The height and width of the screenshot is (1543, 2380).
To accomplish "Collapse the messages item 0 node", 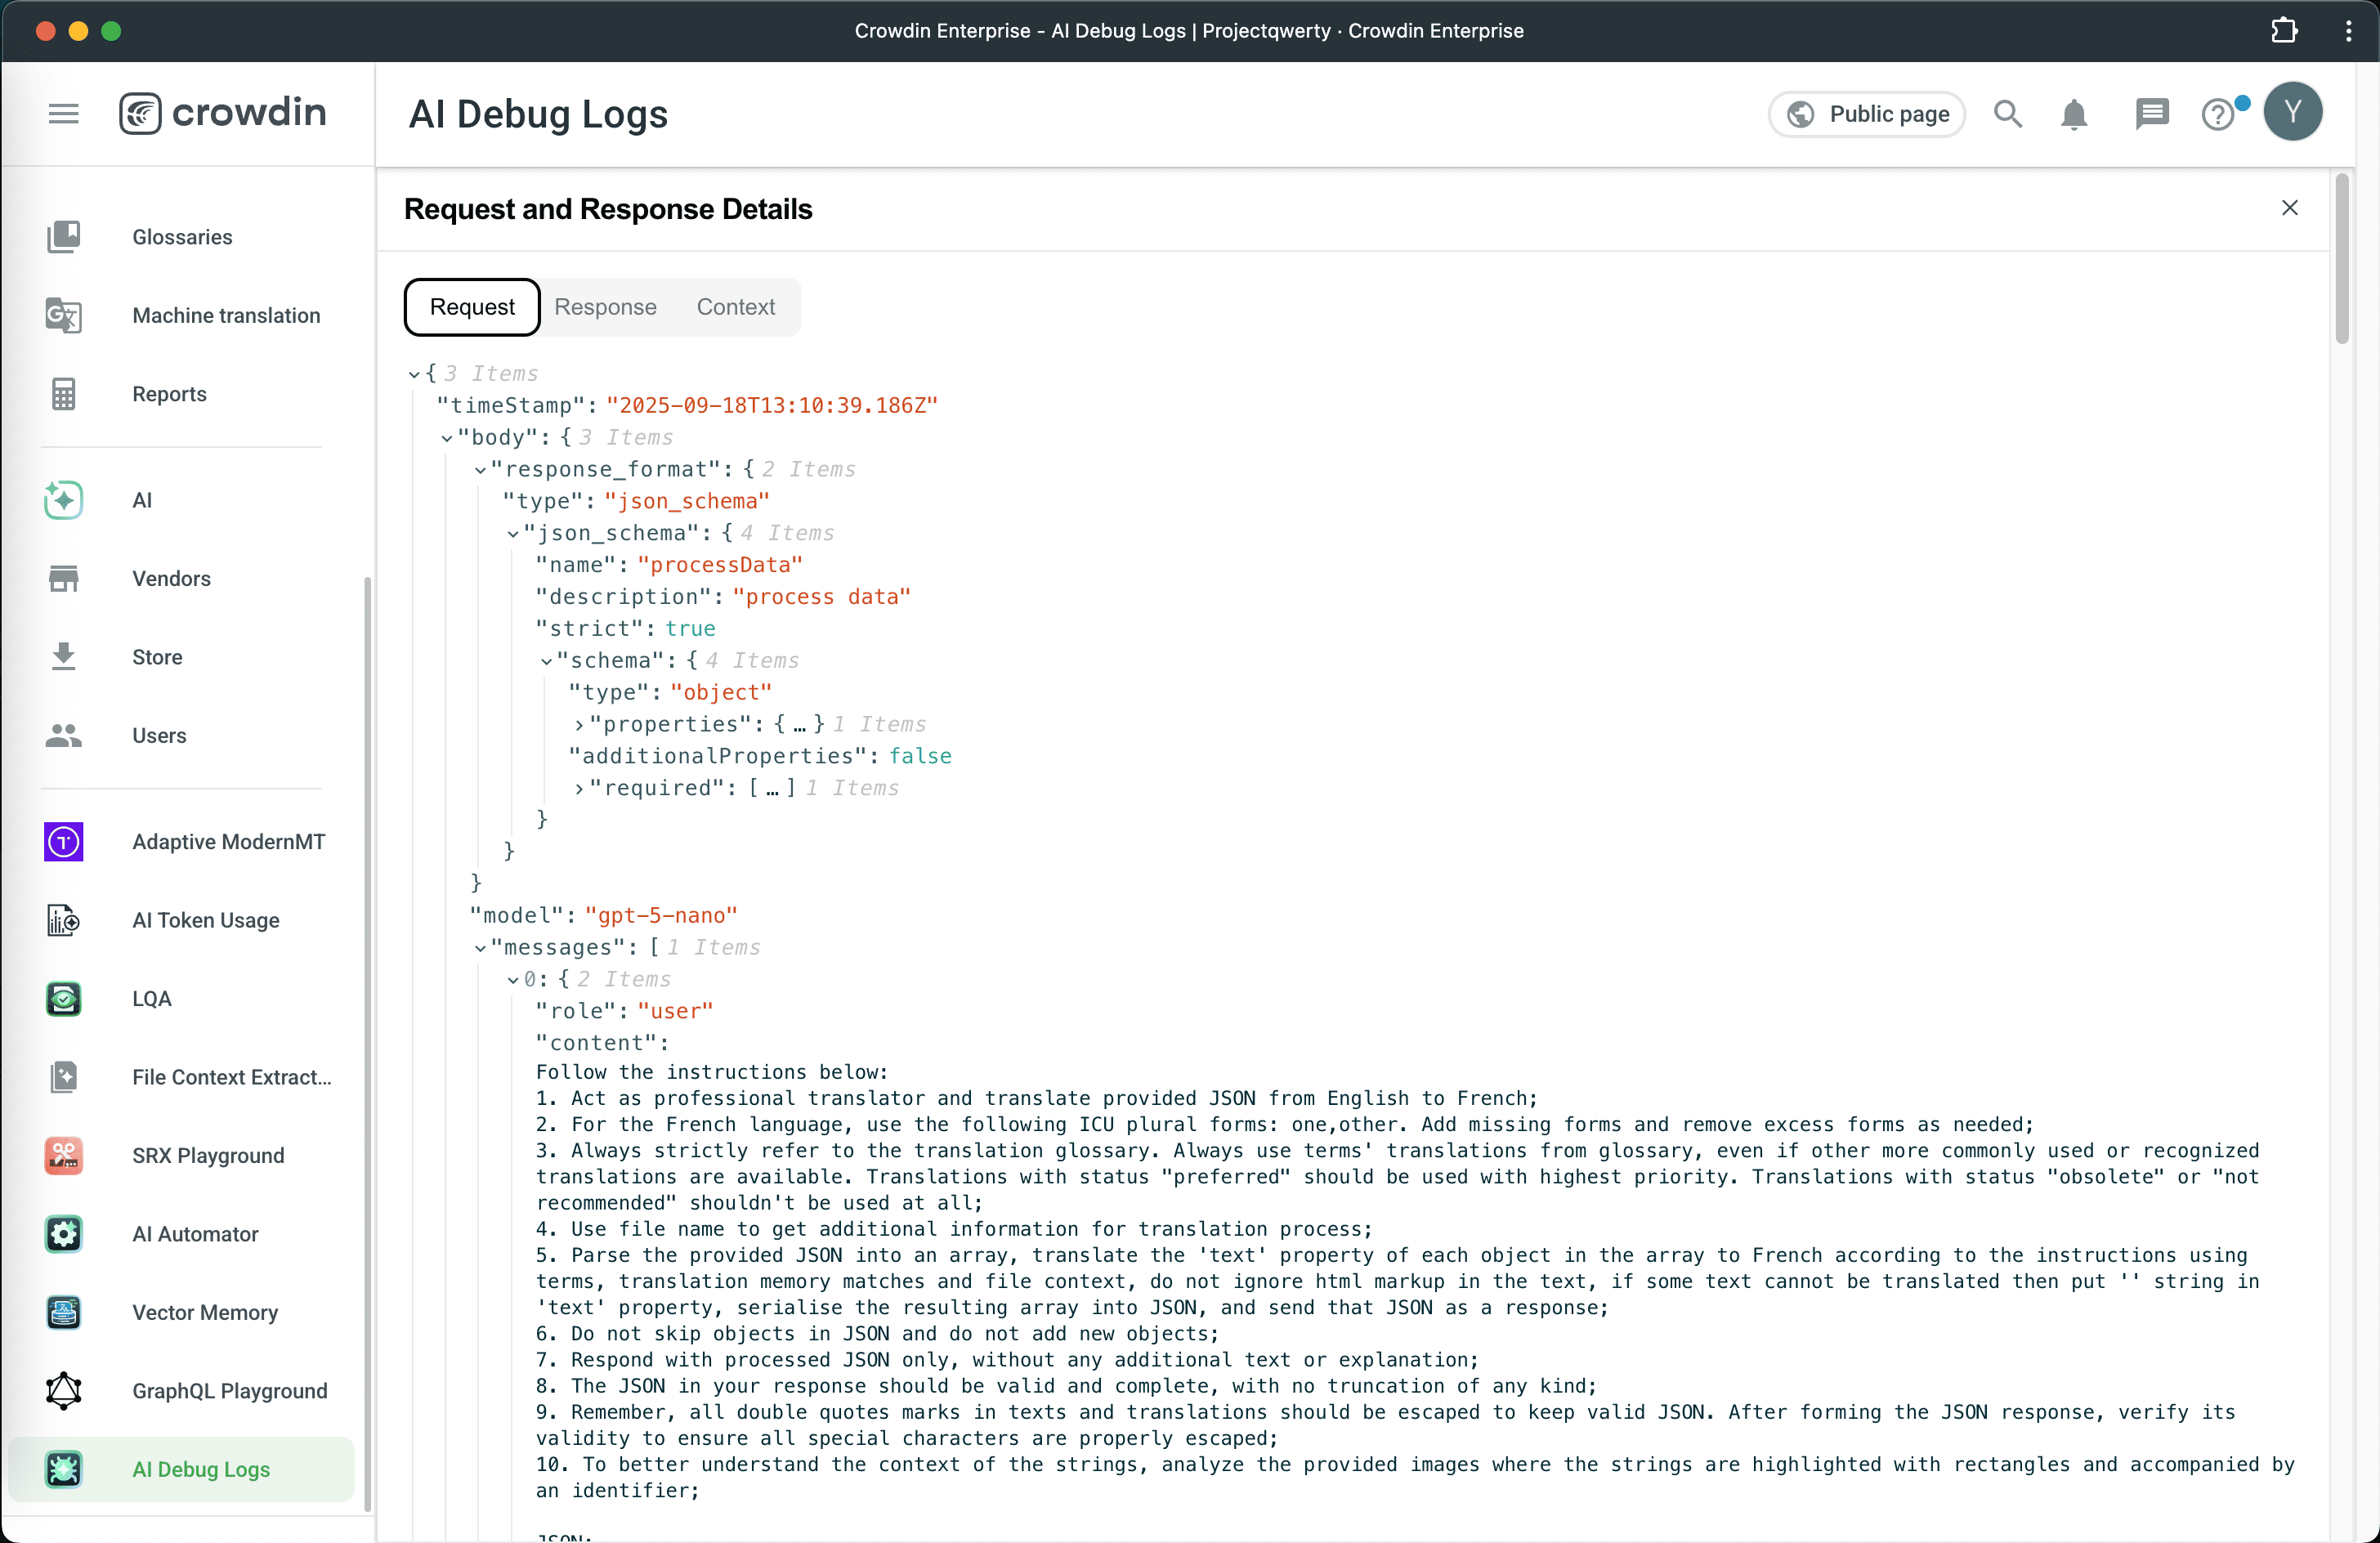I will tap(513, 980).
